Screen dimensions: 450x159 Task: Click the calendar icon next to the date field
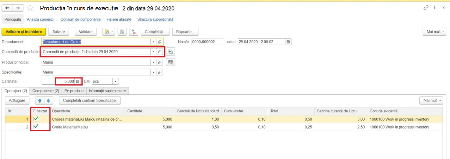coord(288,42)
